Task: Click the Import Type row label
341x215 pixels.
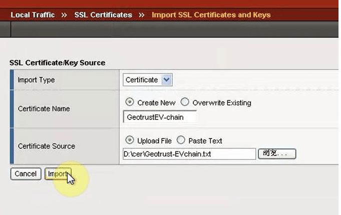Action: (x=36, y=80)
